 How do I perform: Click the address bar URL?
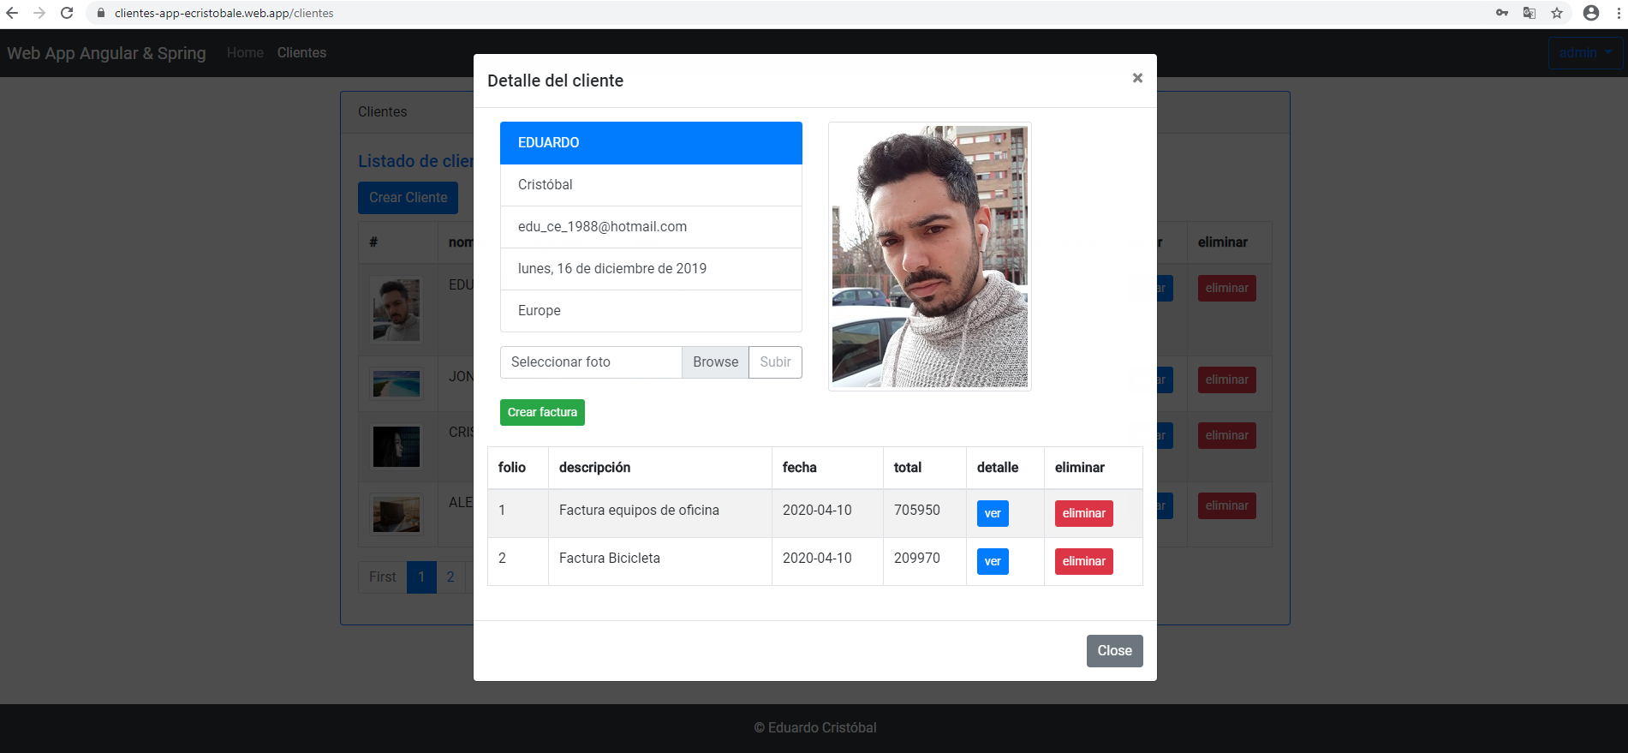[224, 13]
